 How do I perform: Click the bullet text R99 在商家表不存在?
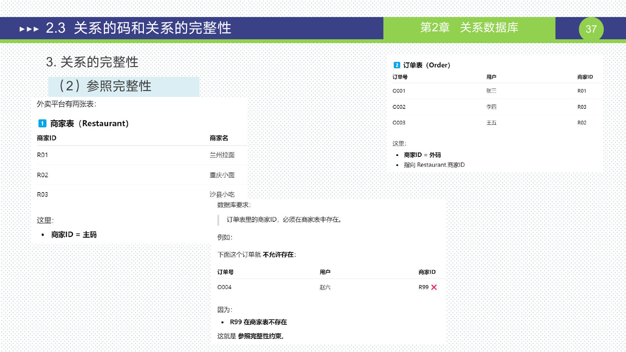[x=258, y=322]
